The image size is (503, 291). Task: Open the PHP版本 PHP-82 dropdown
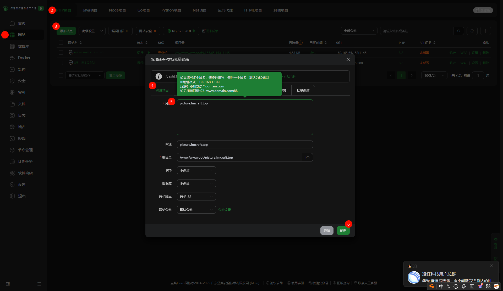click(196, 197)
